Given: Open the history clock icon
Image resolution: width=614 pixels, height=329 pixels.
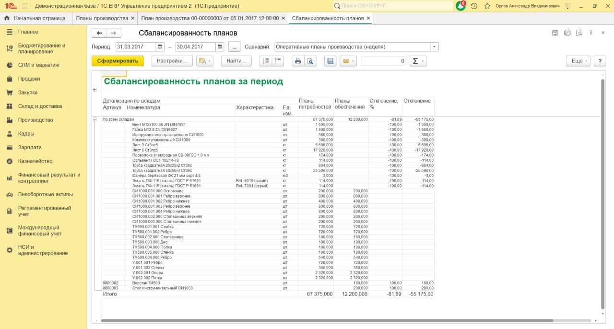Looking at the screenshot, I should point(474,6).
